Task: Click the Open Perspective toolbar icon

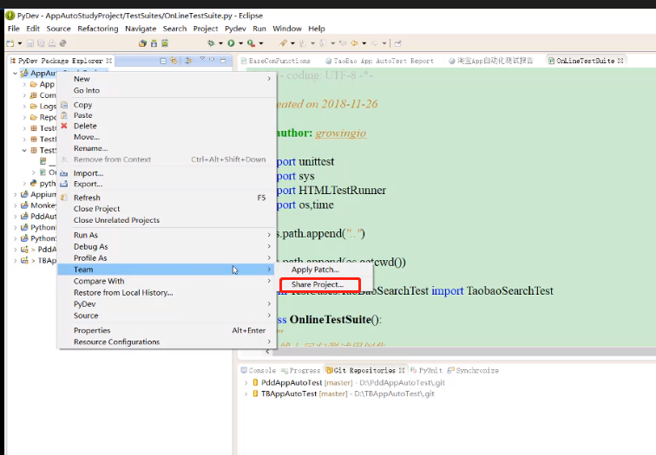Action: click(398, 43)
